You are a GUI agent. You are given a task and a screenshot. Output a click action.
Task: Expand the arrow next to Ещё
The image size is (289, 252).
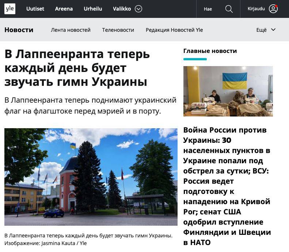pyautogui.click(x=273, y=30)
